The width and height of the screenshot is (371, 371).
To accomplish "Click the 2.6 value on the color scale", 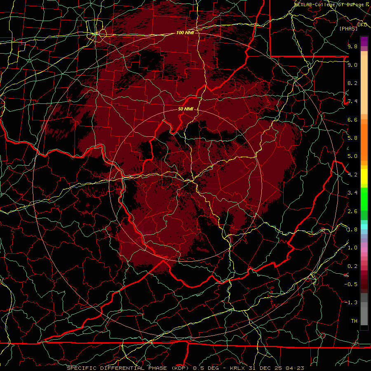I will [352, 211].
